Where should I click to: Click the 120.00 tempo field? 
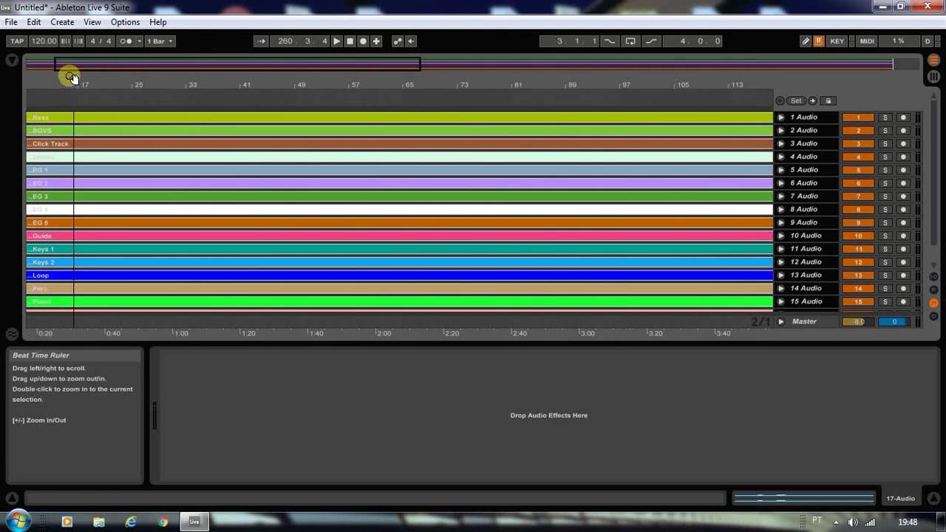tap(44, 41)
